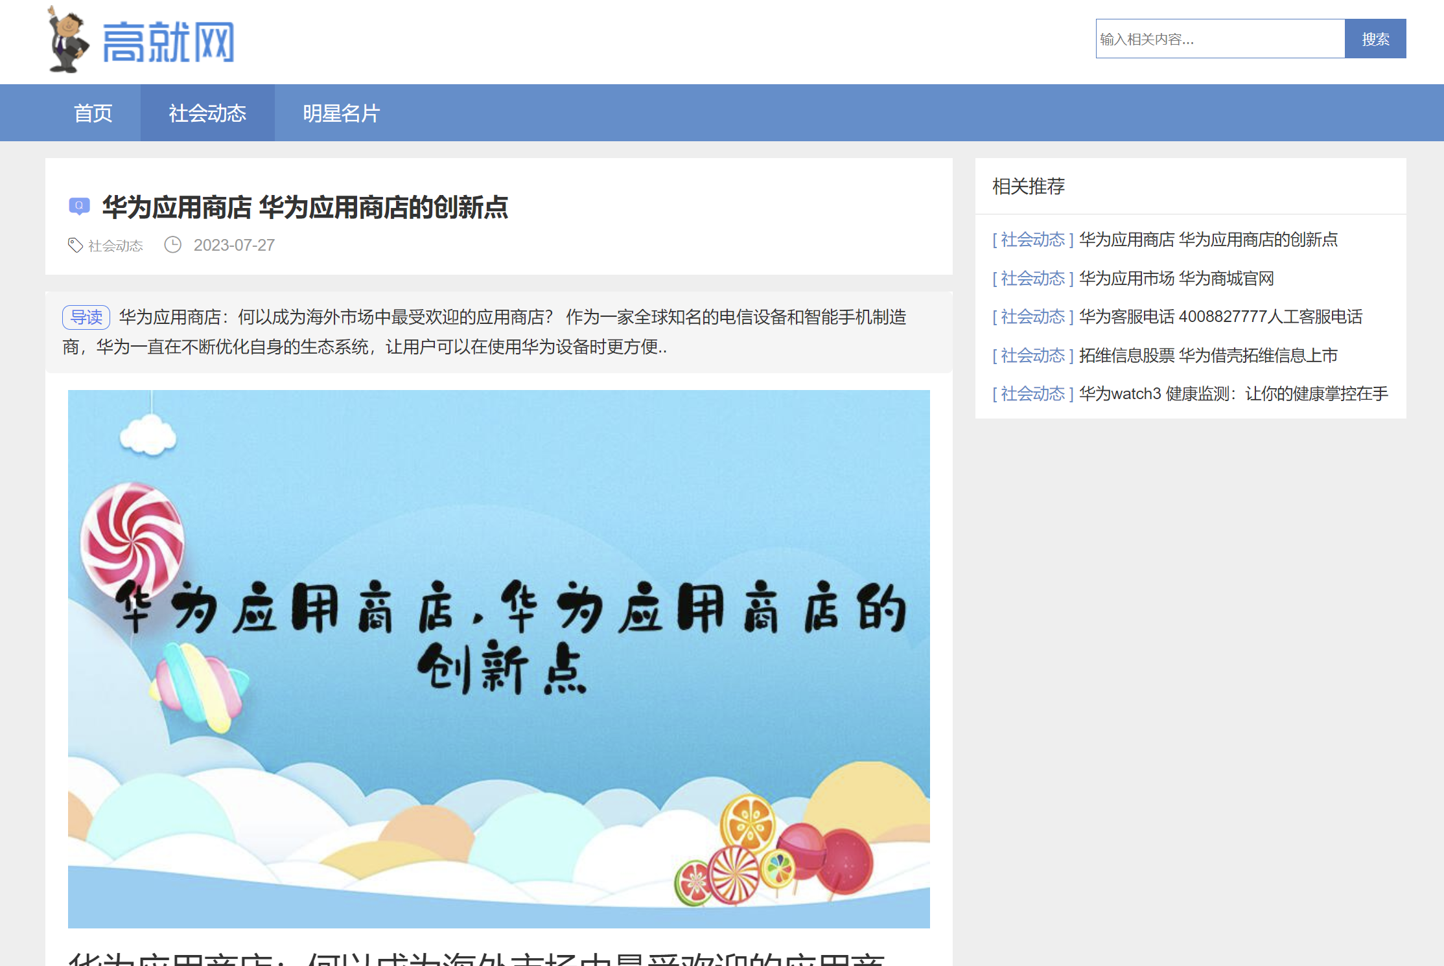Click the 导读 label badge
Screen dimensions: 1444x966
[x=86, y=317]
